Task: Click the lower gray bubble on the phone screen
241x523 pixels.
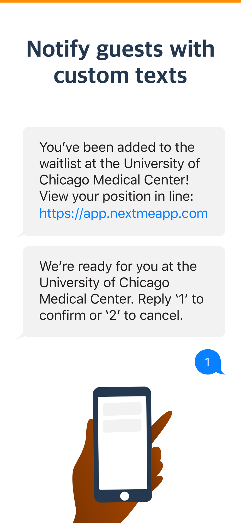Action: (x=122, y=425)
